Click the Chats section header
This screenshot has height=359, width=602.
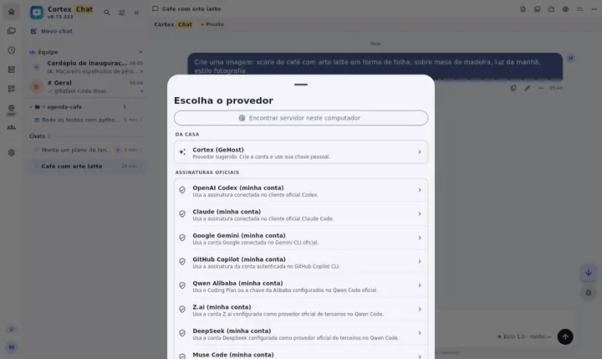(38, 136)
